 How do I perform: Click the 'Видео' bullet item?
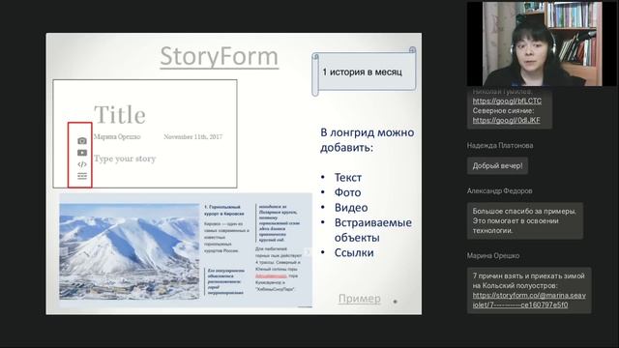point(351,208)
